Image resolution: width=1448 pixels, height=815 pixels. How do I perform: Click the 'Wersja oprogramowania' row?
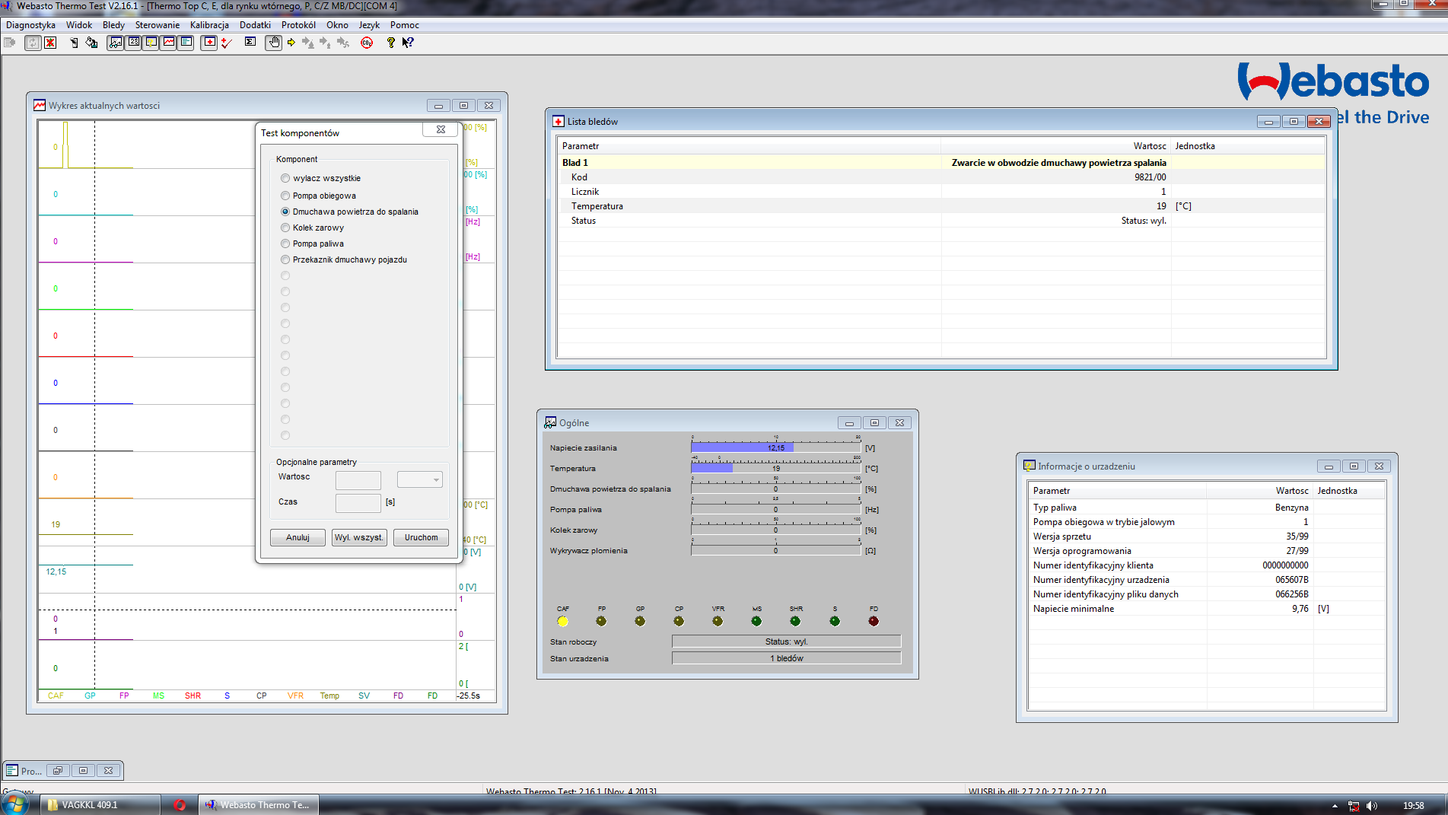pyautogui.click(x=1207, y=551)
